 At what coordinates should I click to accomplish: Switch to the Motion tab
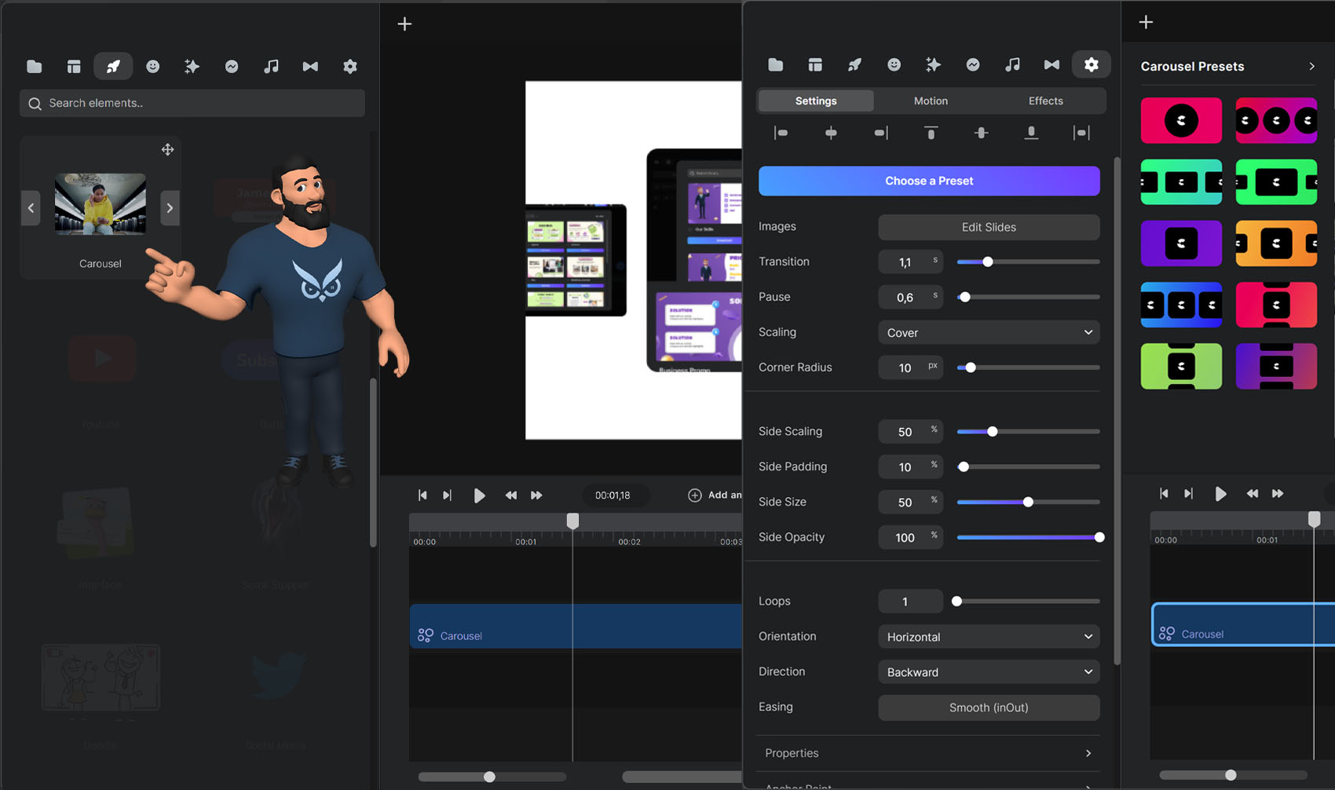point(931,101)
